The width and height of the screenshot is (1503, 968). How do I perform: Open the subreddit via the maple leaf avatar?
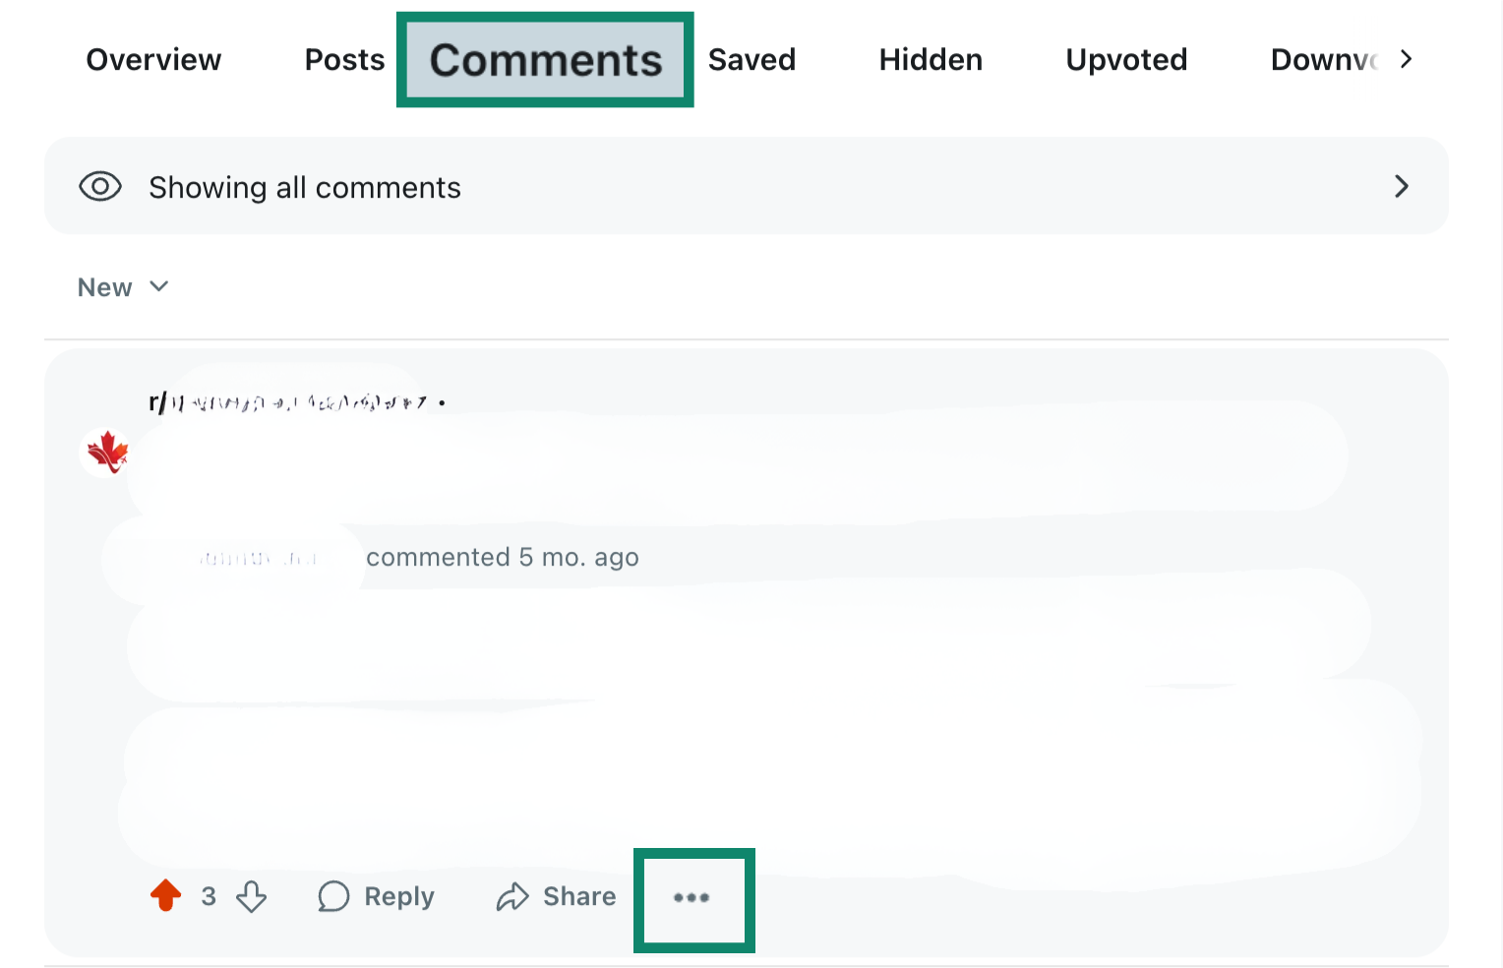coord(106,453)
